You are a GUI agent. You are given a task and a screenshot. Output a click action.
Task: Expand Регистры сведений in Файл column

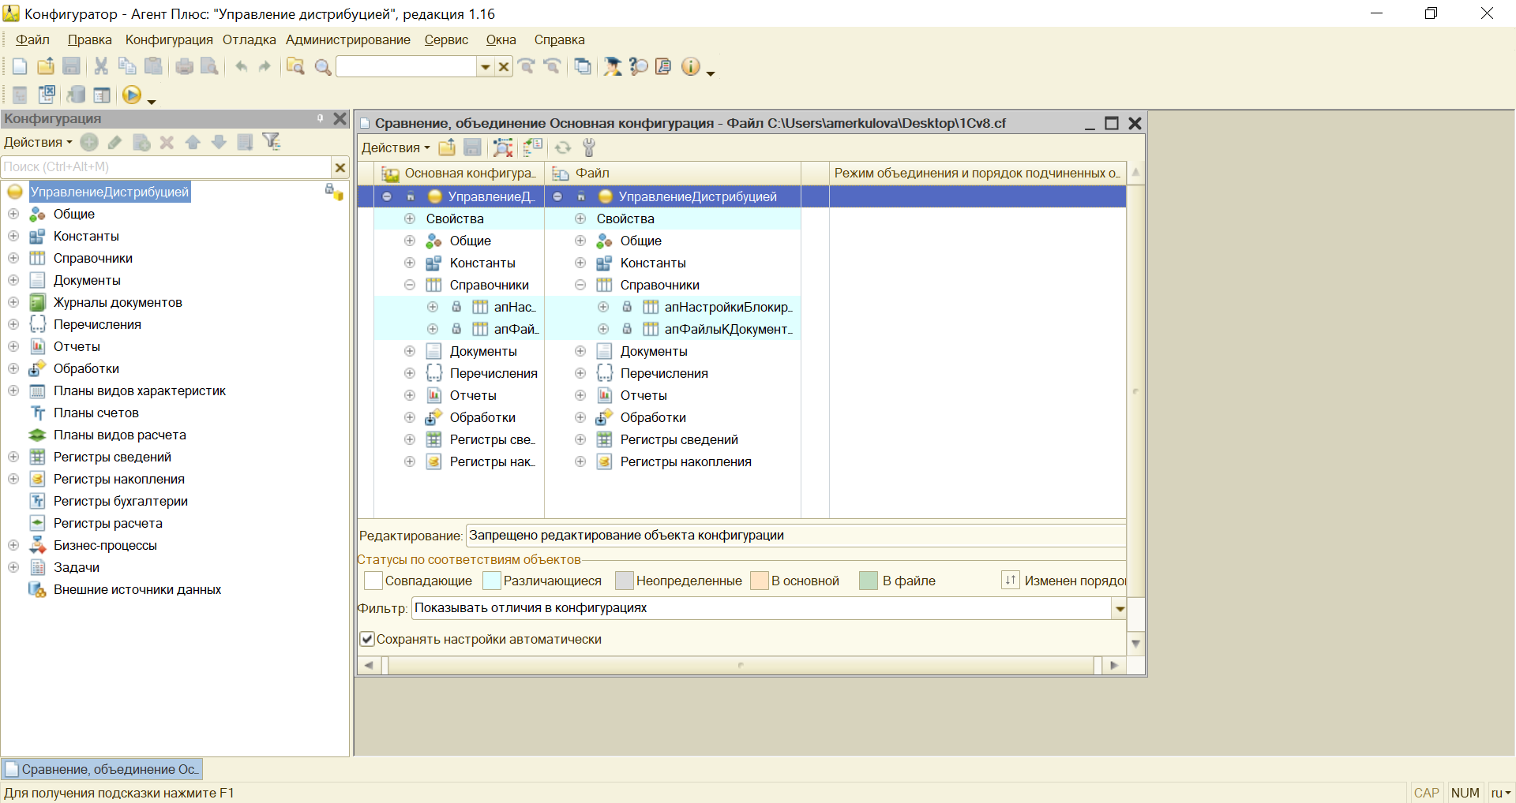(580, 439)
